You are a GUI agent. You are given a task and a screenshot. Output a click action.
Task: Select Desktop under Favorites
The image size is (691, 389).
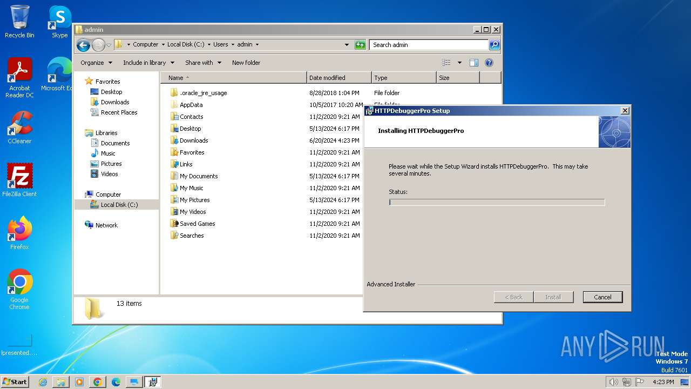[111, 92]
